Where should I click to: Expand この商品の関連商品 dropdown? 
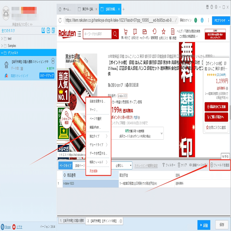(189, 36)
